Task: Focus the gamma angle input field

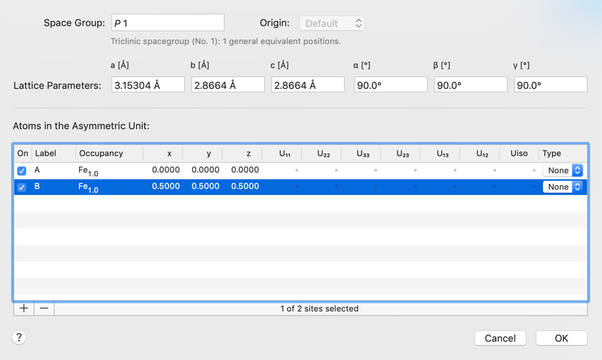Action: [x=550, y=85]
